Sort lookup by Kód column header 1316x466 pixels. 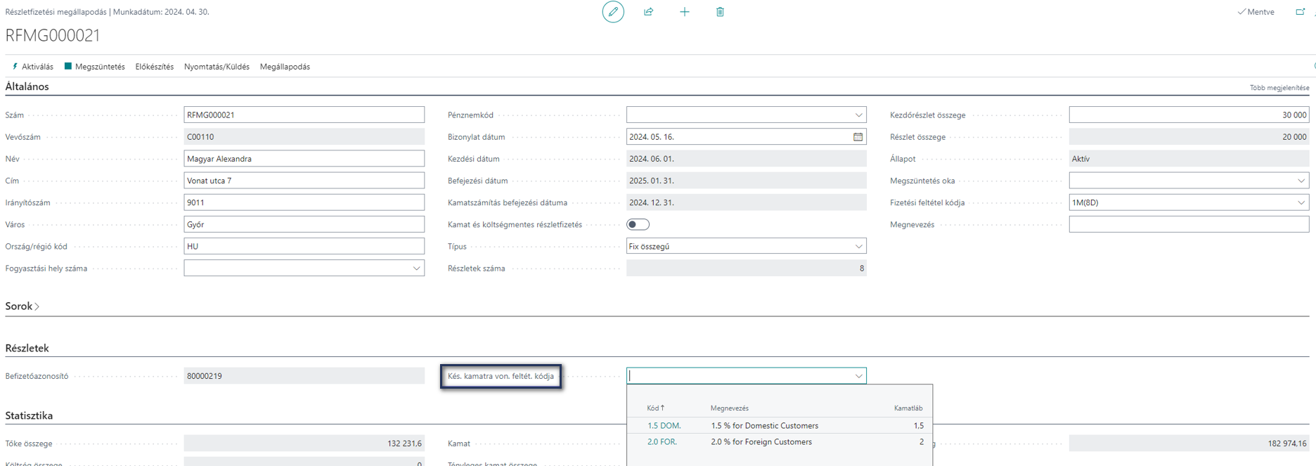(x=655, y=408)
